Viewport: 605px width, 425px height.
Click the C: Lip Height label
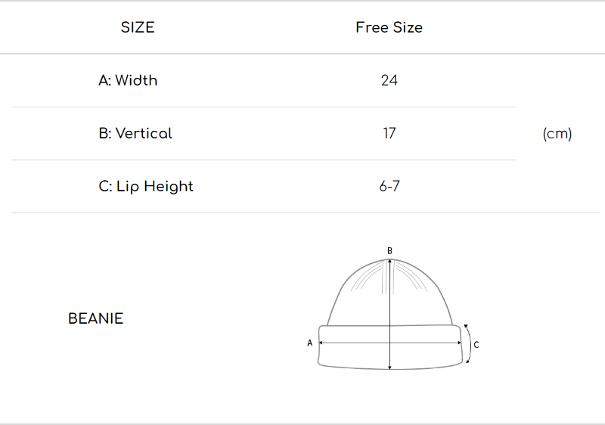click(x=146, y=186)
